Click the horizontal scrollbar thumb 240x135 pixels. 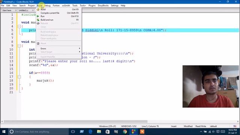point(76,121)
